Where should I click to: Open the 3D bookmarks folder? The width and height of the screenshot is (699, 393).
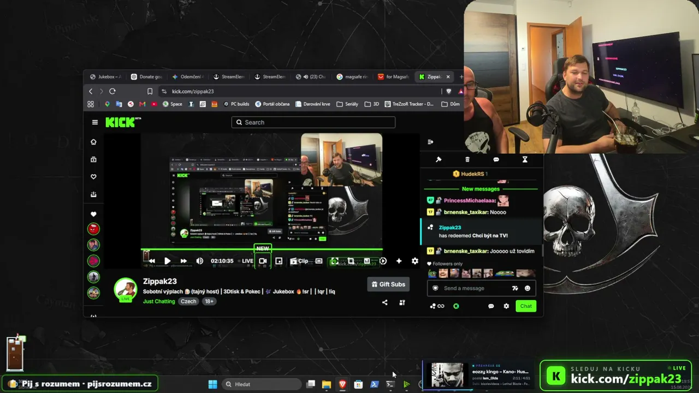click(371, 104)
